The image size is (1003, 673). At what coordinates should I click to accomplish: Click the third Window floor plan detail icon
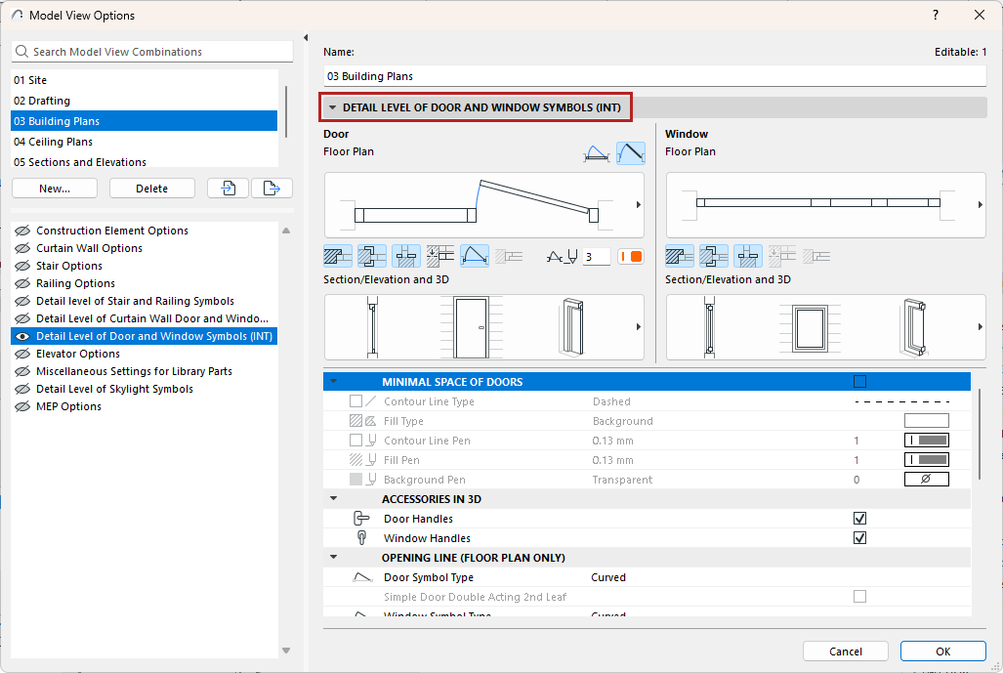point(748,257)
